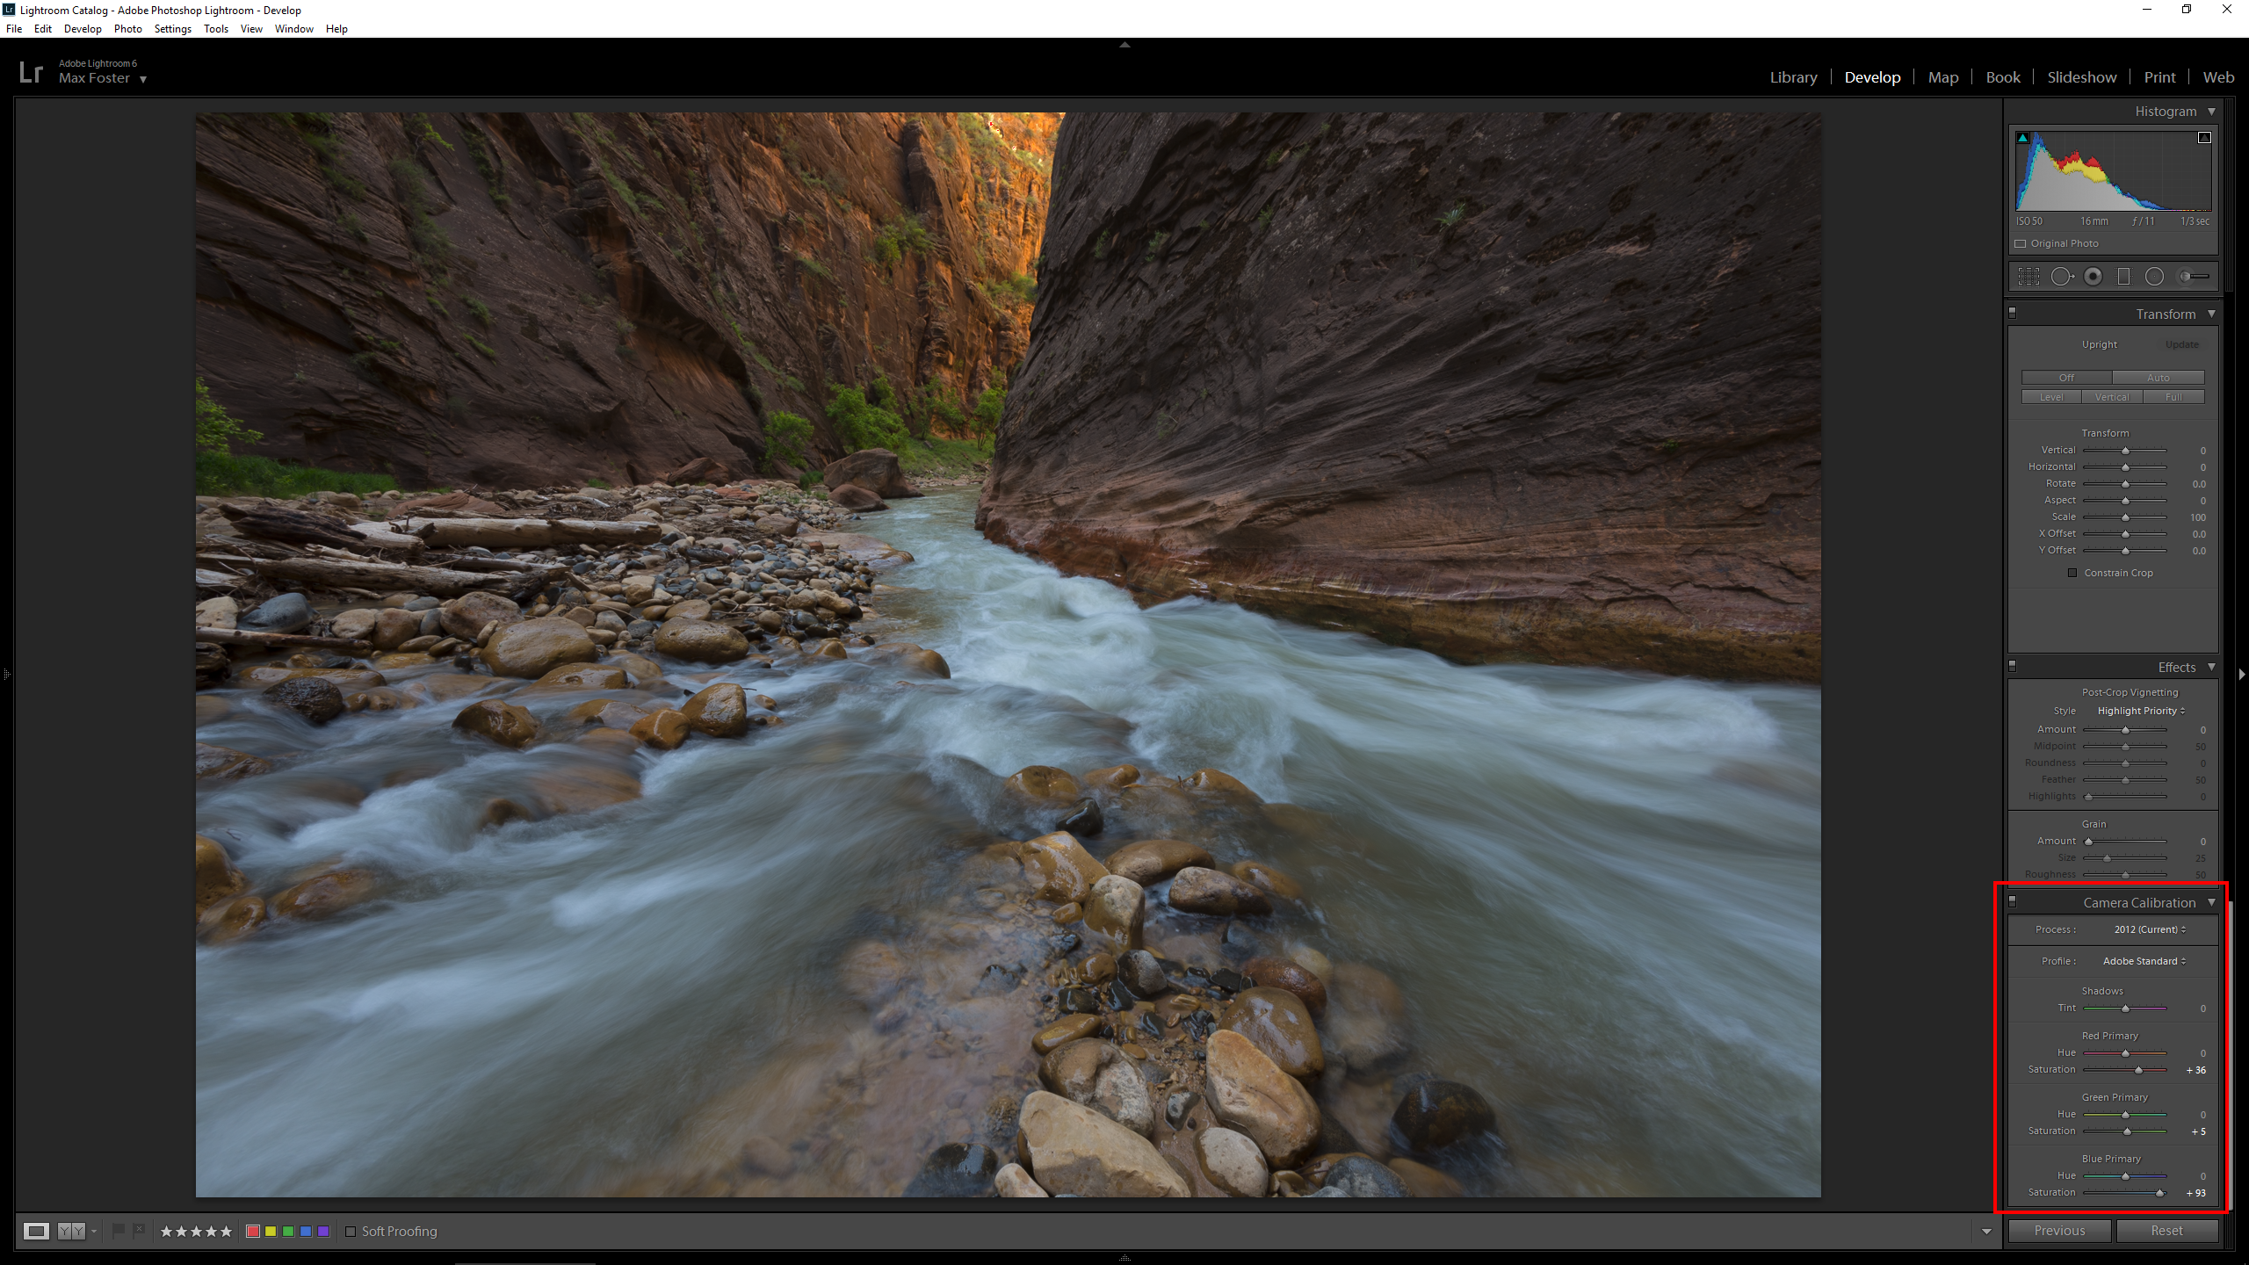Click the Blue Primary Saturation slider
Image resolution: width=2249 pixels, height=1265 pixels.
[x=2125, y=1193]
